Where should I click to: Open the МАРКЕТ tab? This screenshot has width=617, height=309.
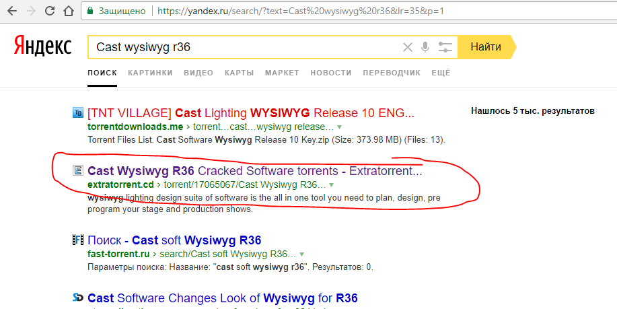[x=282, y=73]
